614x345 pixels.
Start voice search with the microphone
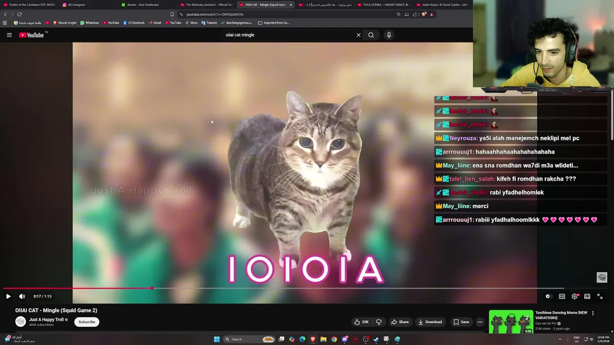pyautogui.click(x=389, y=35)
